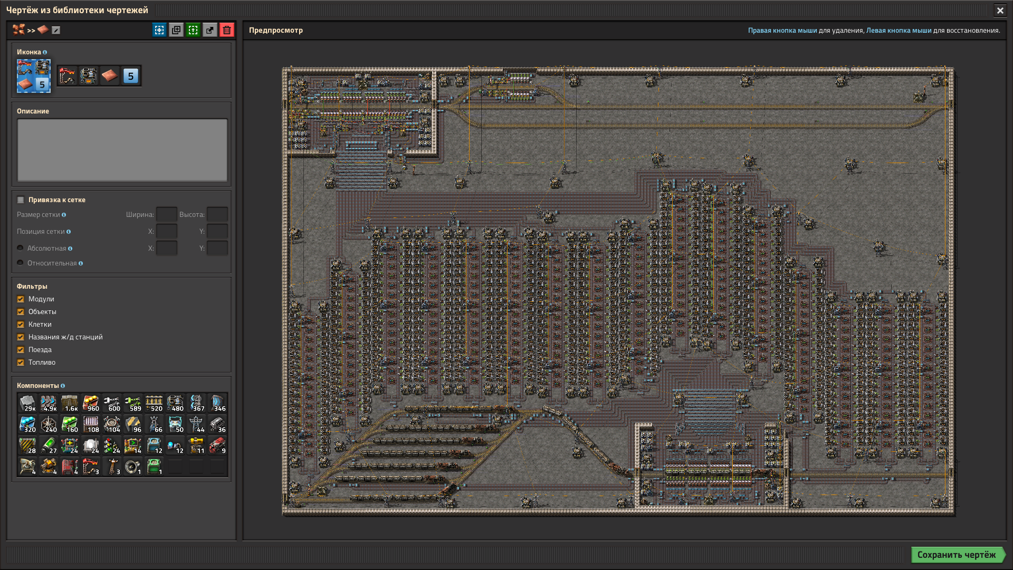Uncheck the Топливо filter

(x=21, y=363)
